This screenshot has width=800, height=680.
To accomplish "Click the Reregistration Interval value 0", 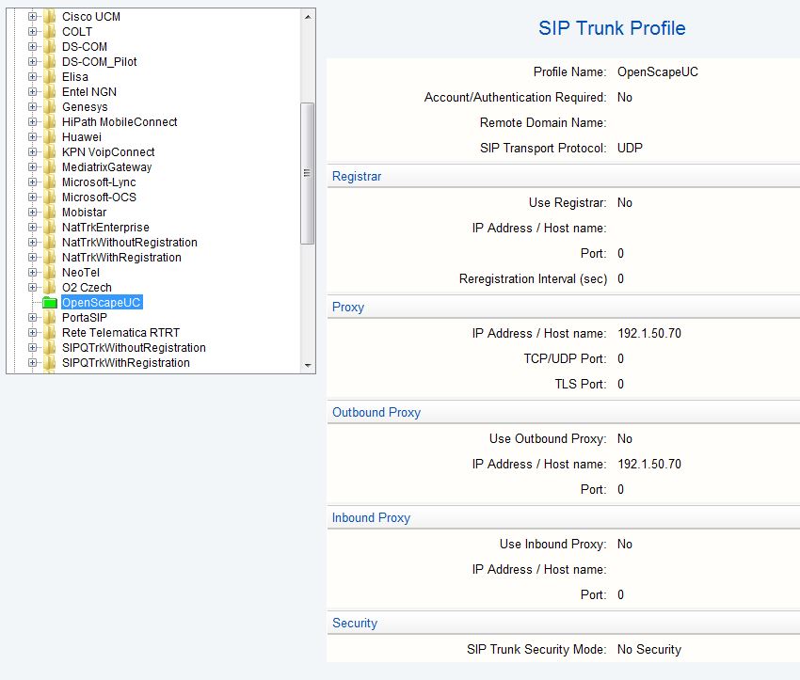I will (x=620, y=279).
